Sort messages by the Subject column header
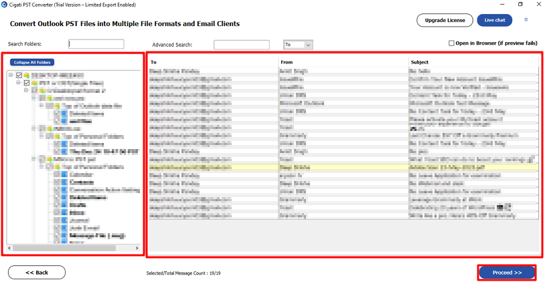Screen dimensions: 549x292 pos(420,62)
